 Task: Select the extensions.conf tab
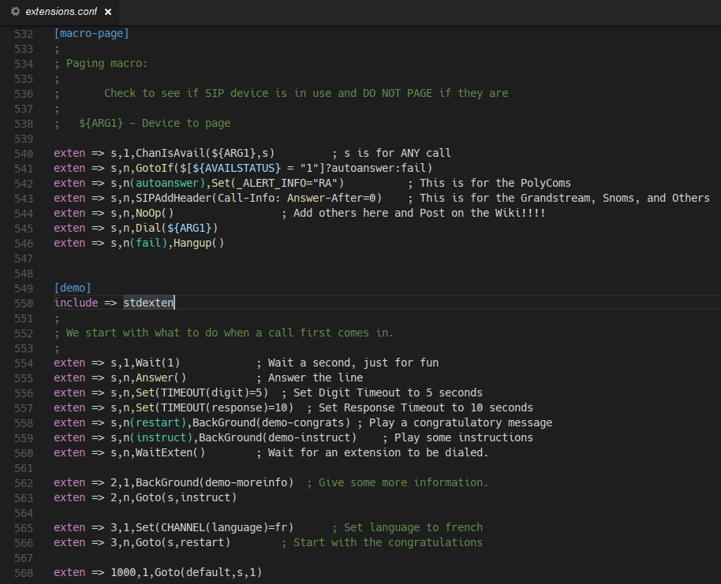click(60, 12)
